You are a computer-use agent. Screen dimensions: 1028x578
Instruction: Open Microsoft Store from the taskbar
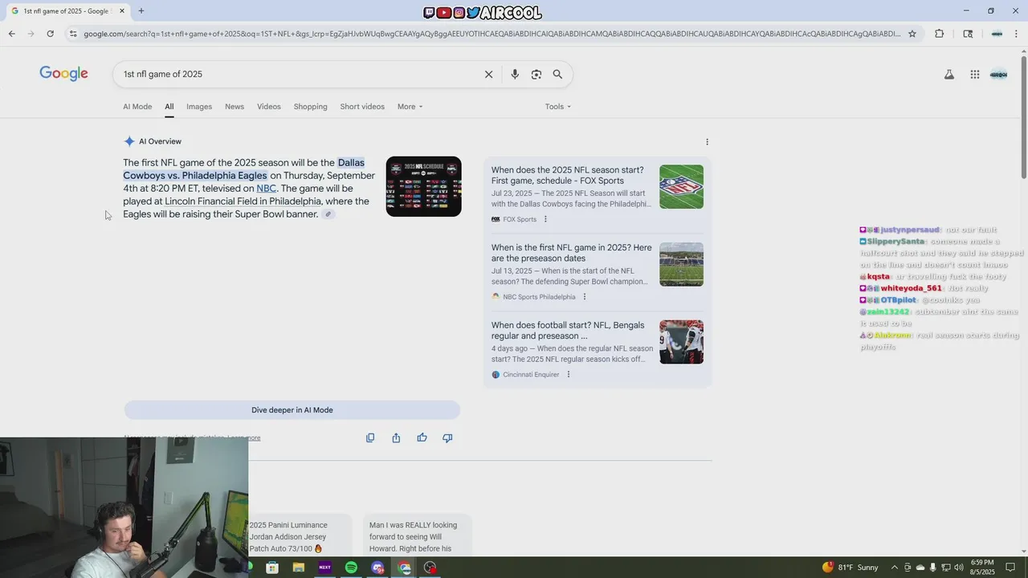(272, 568)
